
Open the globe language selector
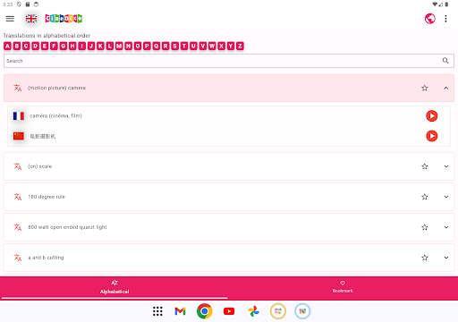pos(429,19)
